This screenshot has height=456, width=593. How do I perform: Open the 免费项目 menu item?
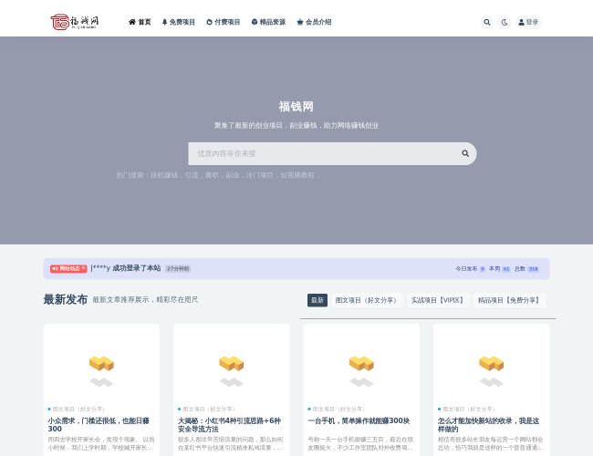[x=178, y=22]
